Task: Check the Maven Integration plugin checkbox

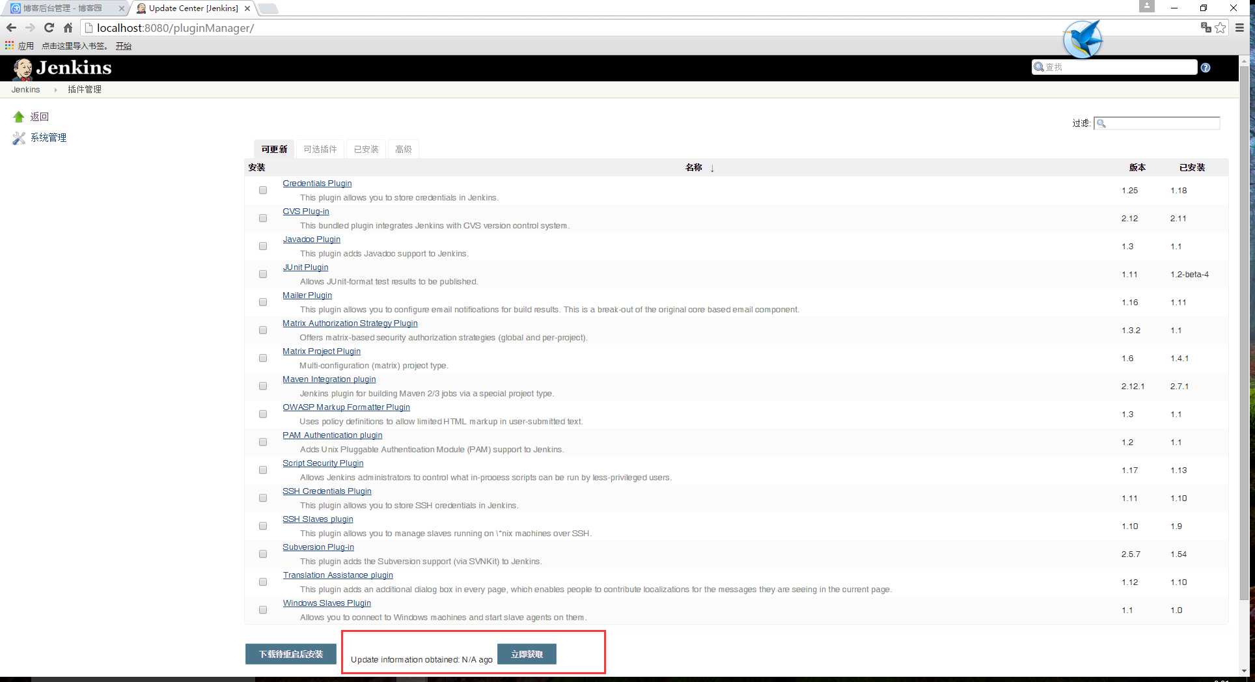Action: (x=263, y=386)
